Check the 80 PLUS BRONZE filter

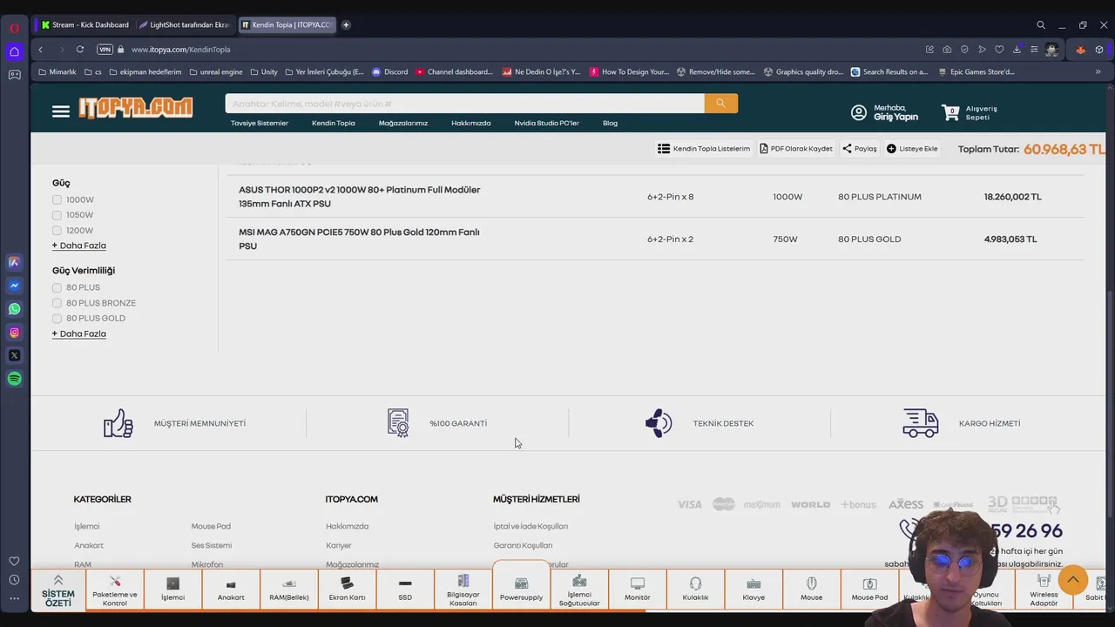coord(57,303)
